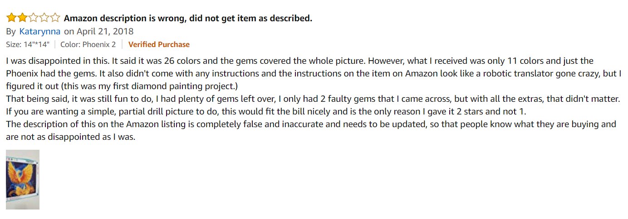Click the Verified Purchase label

[x=159, y=44]
